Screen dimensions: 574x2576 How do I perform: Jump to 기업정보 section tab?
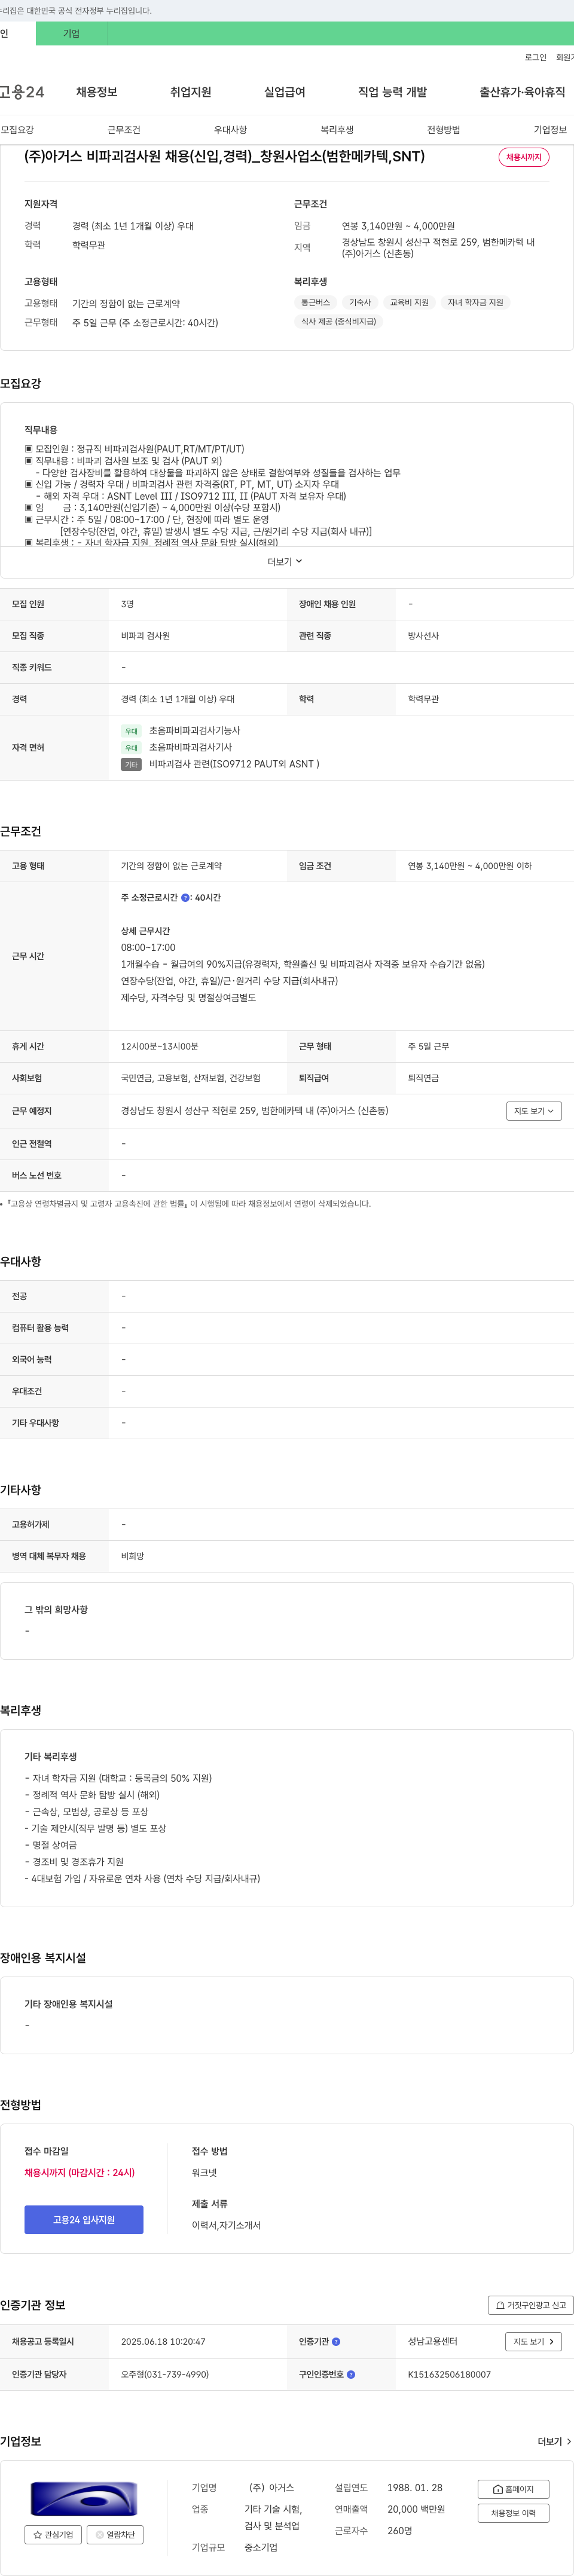coord(550,130)
